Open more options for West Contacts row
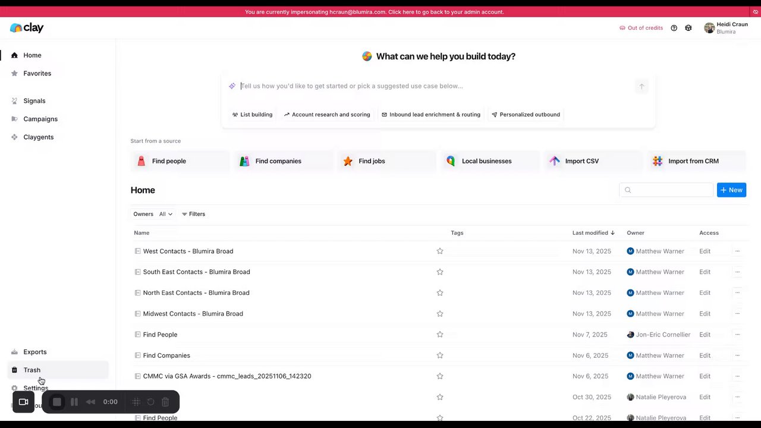 [737, 251]
